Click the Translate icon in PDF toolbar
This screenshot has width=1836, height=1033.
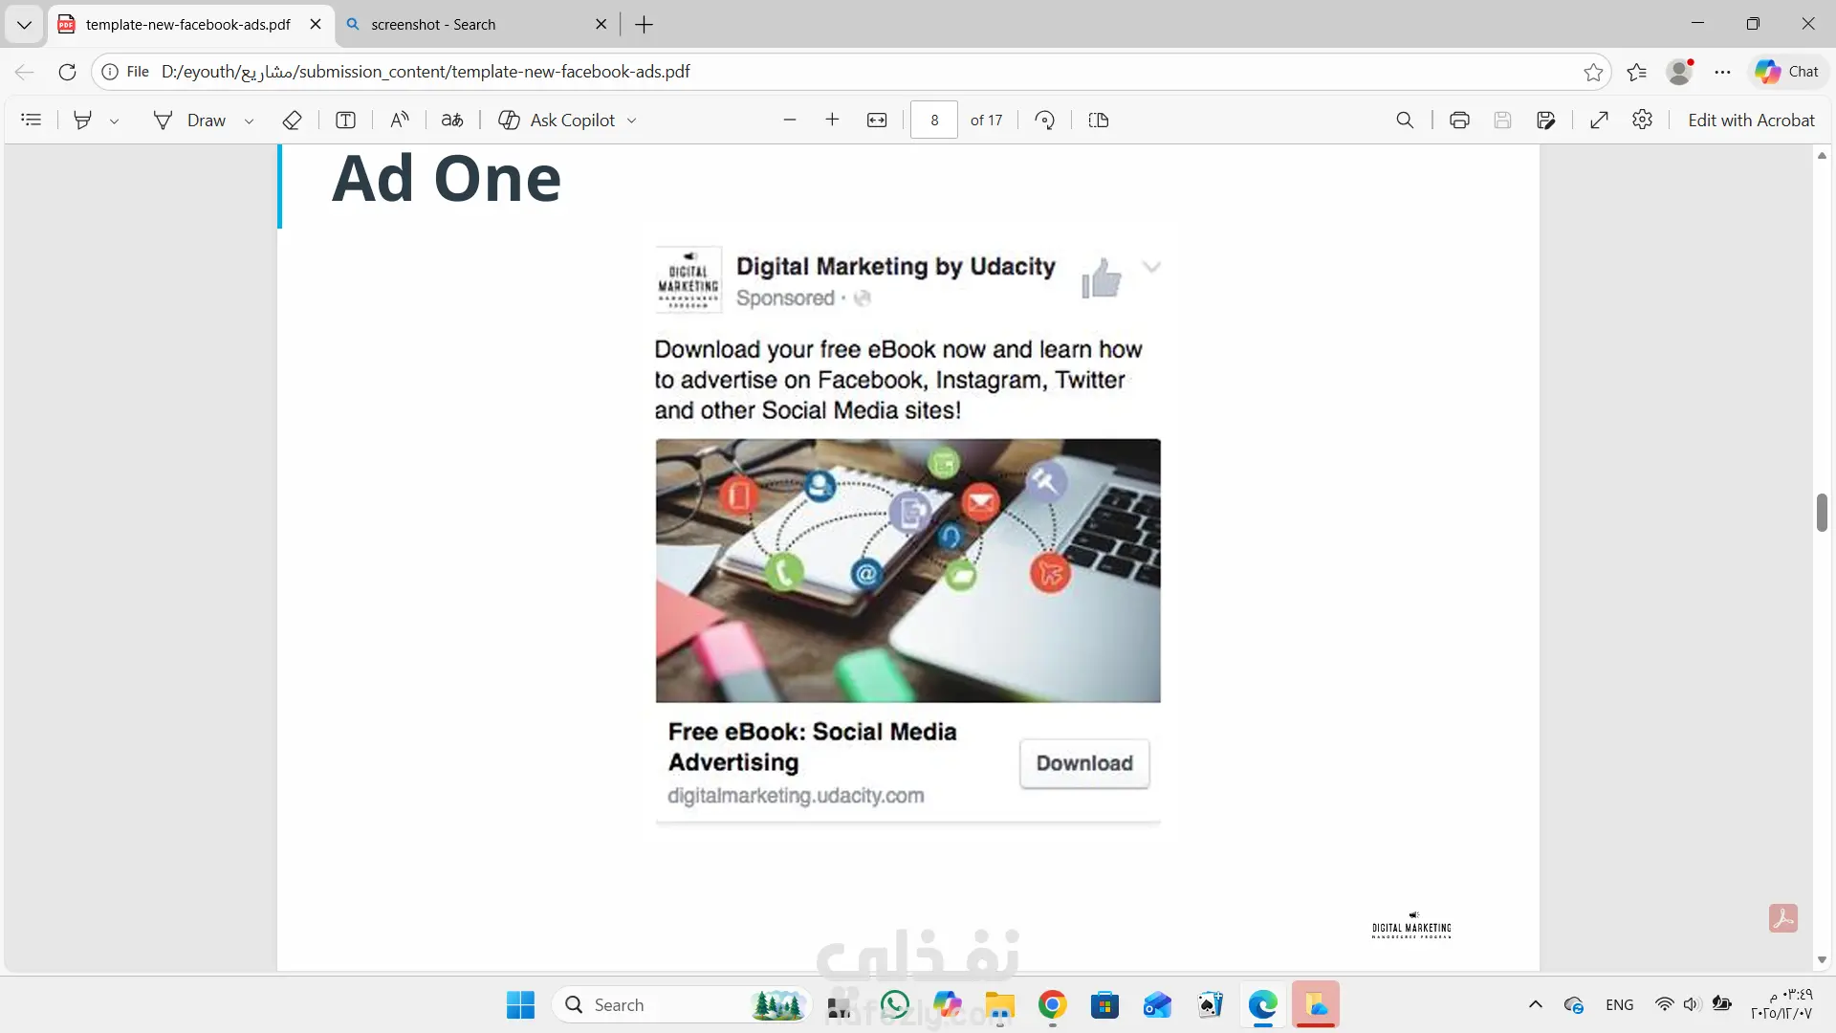(x=452, y=120)
